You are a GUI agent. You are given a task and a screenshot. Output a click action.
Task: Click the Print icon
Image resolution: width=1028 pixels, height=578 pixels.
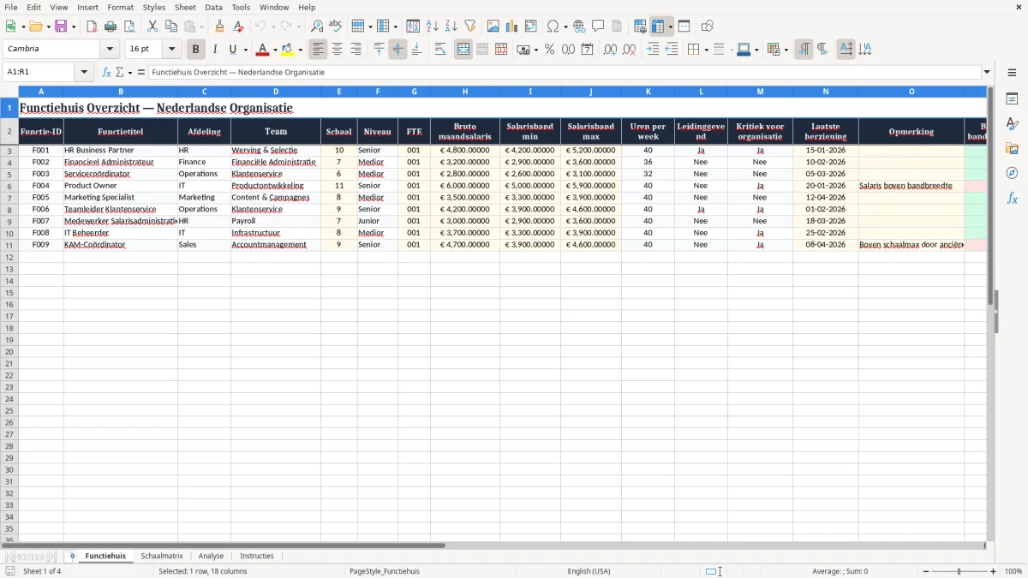(x=111, y=26)
